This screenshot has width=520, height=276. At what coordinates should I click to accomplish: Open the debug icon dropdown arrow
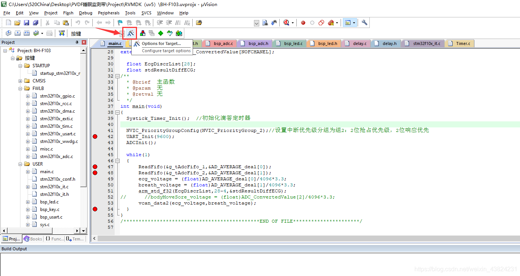293,23
